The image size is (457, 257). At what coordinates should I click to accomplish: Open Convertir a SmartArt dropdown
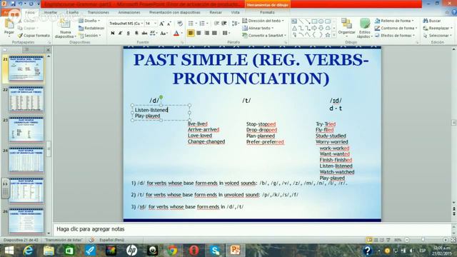pyautogui.click(x=264, y=36)
